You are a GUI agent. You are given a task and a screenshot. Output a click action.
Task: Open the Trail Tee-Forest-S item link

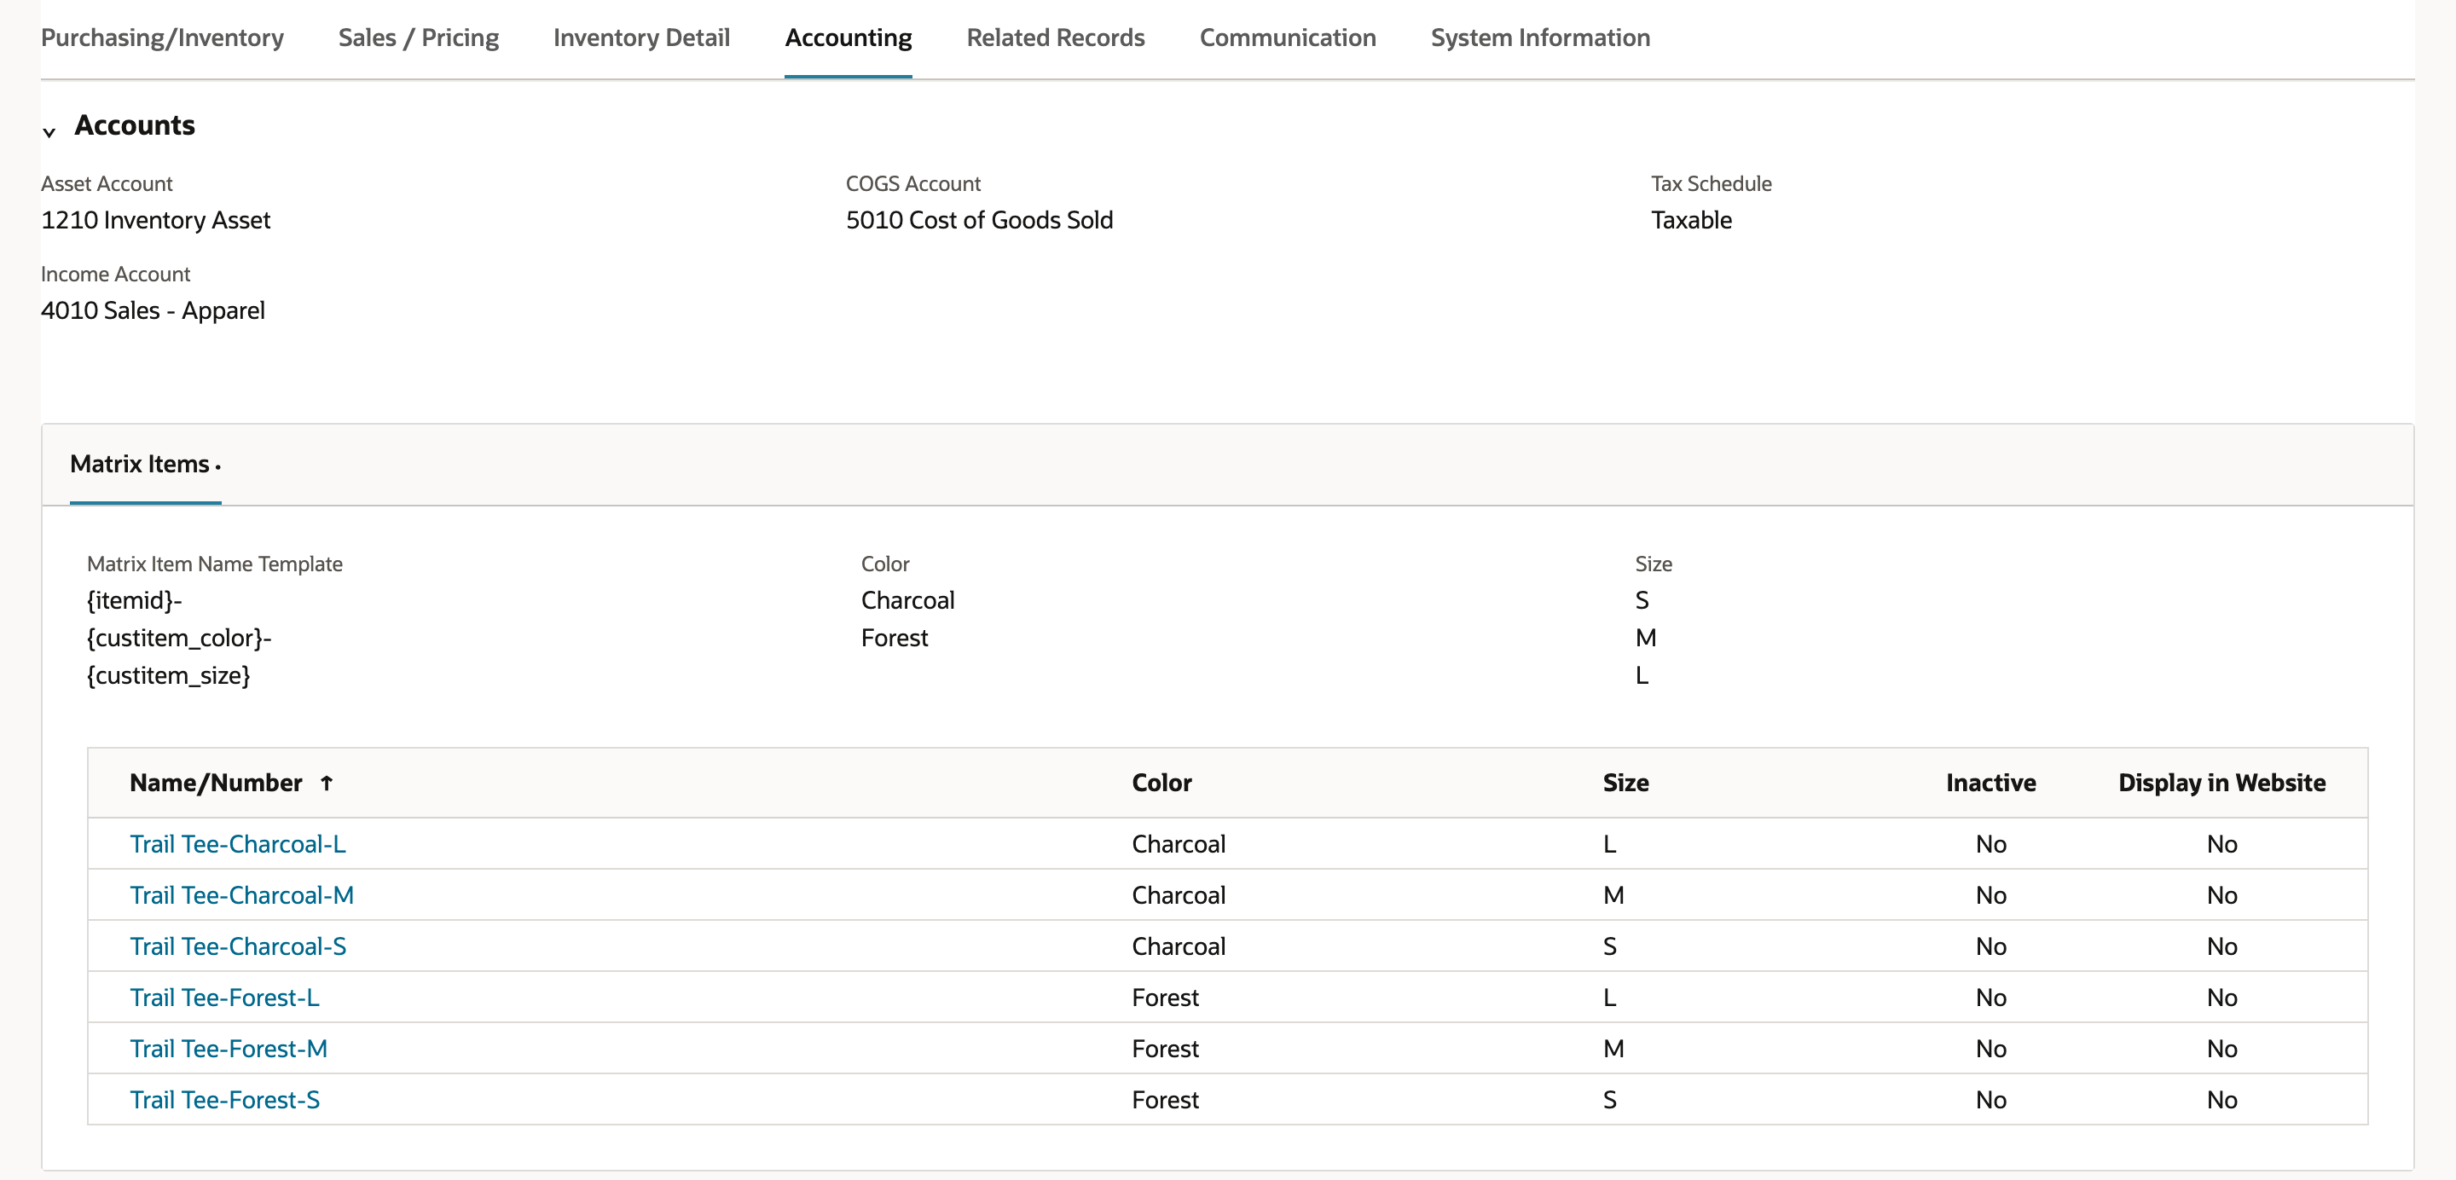tap(224, 1100)
